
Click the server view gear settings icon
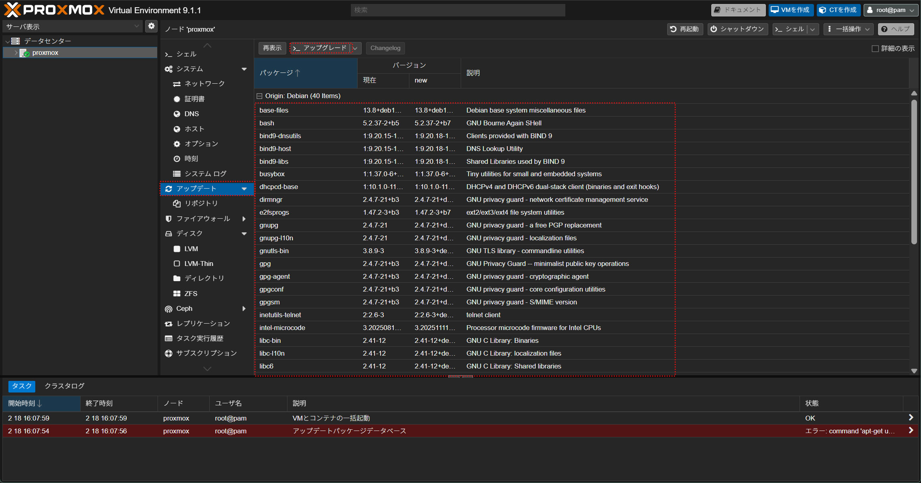(151, 26)
